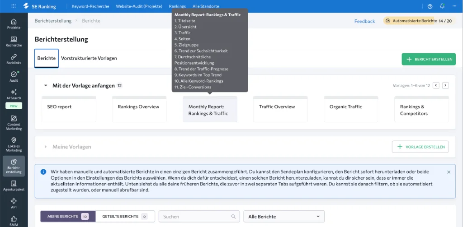The width and height of the screenshot is (463, 227).
Task: Switch to the Geteilte Berichte tab
Action: 125,216
